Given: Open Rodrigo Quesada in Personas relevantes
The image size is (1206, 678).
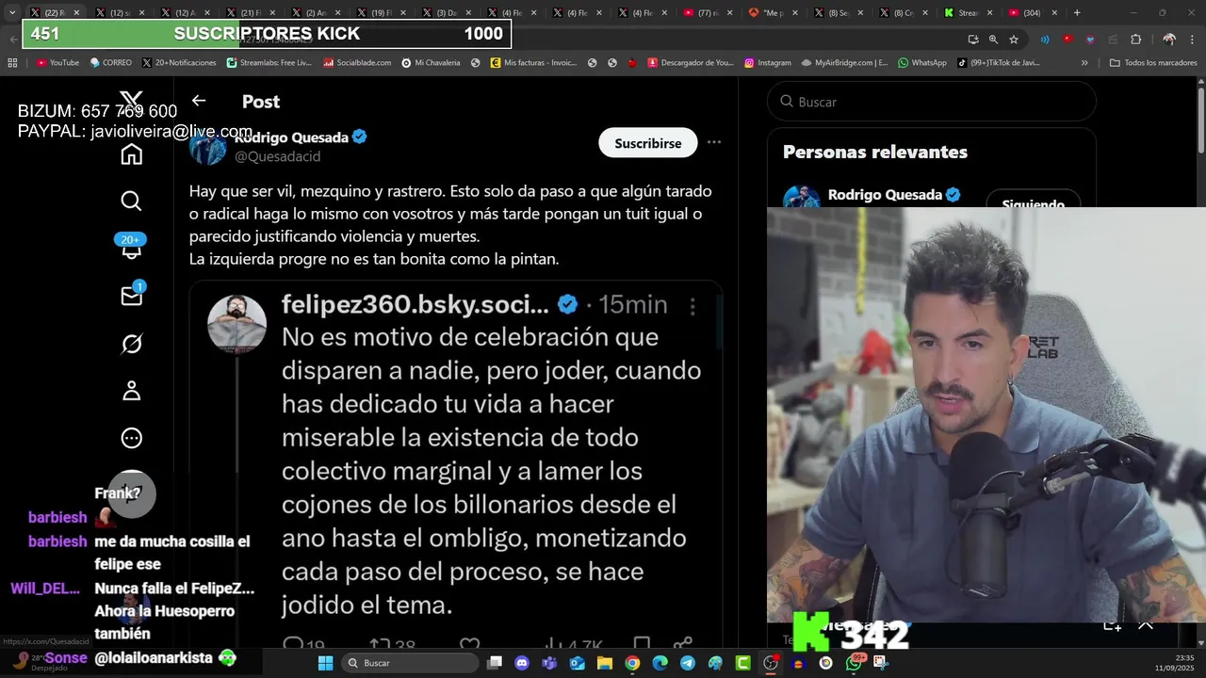Looking at the screenshot, I should coord(885,195).
